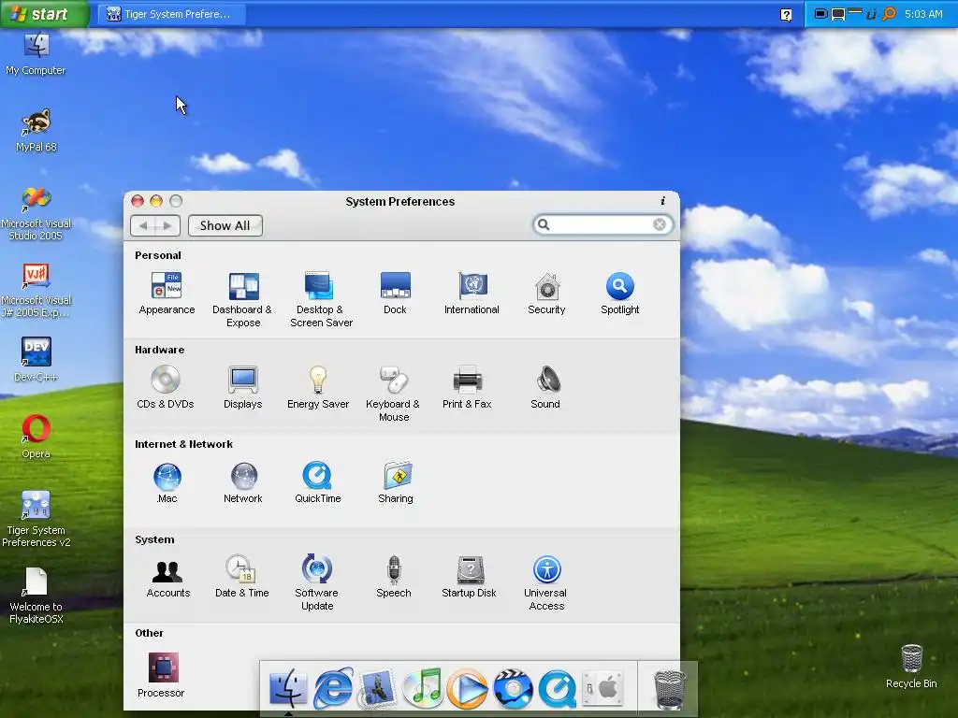Select the Dev-C++ desktop shortcut
958x718 pixels.
(x=36, y=360)
